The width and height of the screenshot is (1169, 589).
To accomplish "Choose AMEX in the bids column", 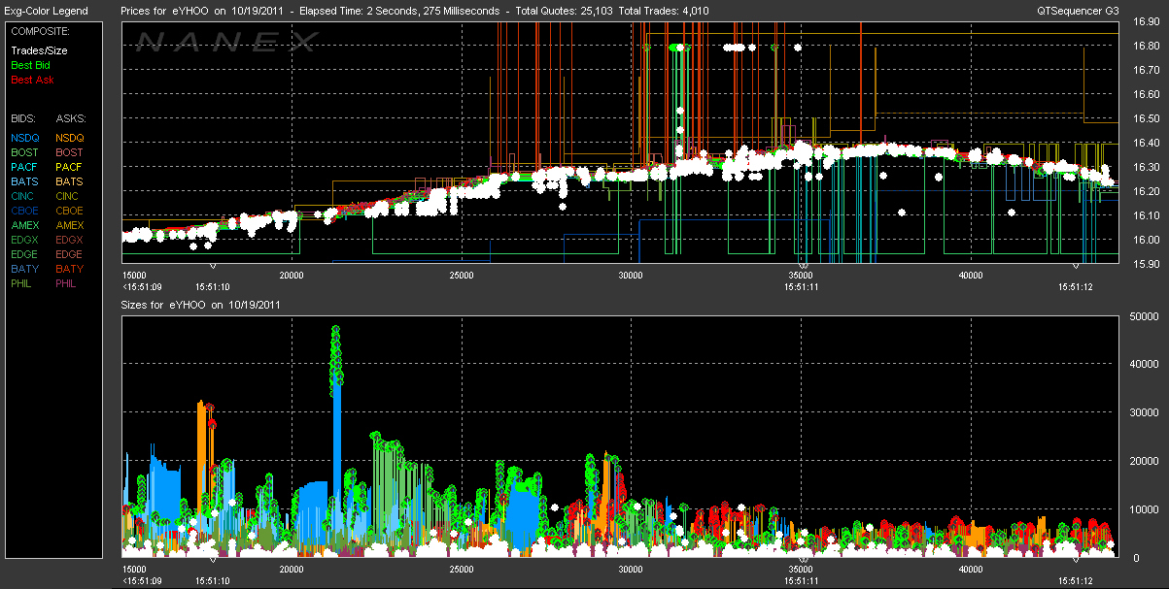I will [x=25, y=225].
